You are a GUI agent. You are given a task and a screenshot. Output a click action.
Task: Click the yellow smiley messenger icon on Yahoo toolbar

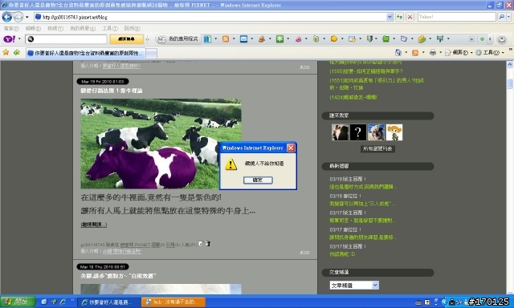click(334, 39)
